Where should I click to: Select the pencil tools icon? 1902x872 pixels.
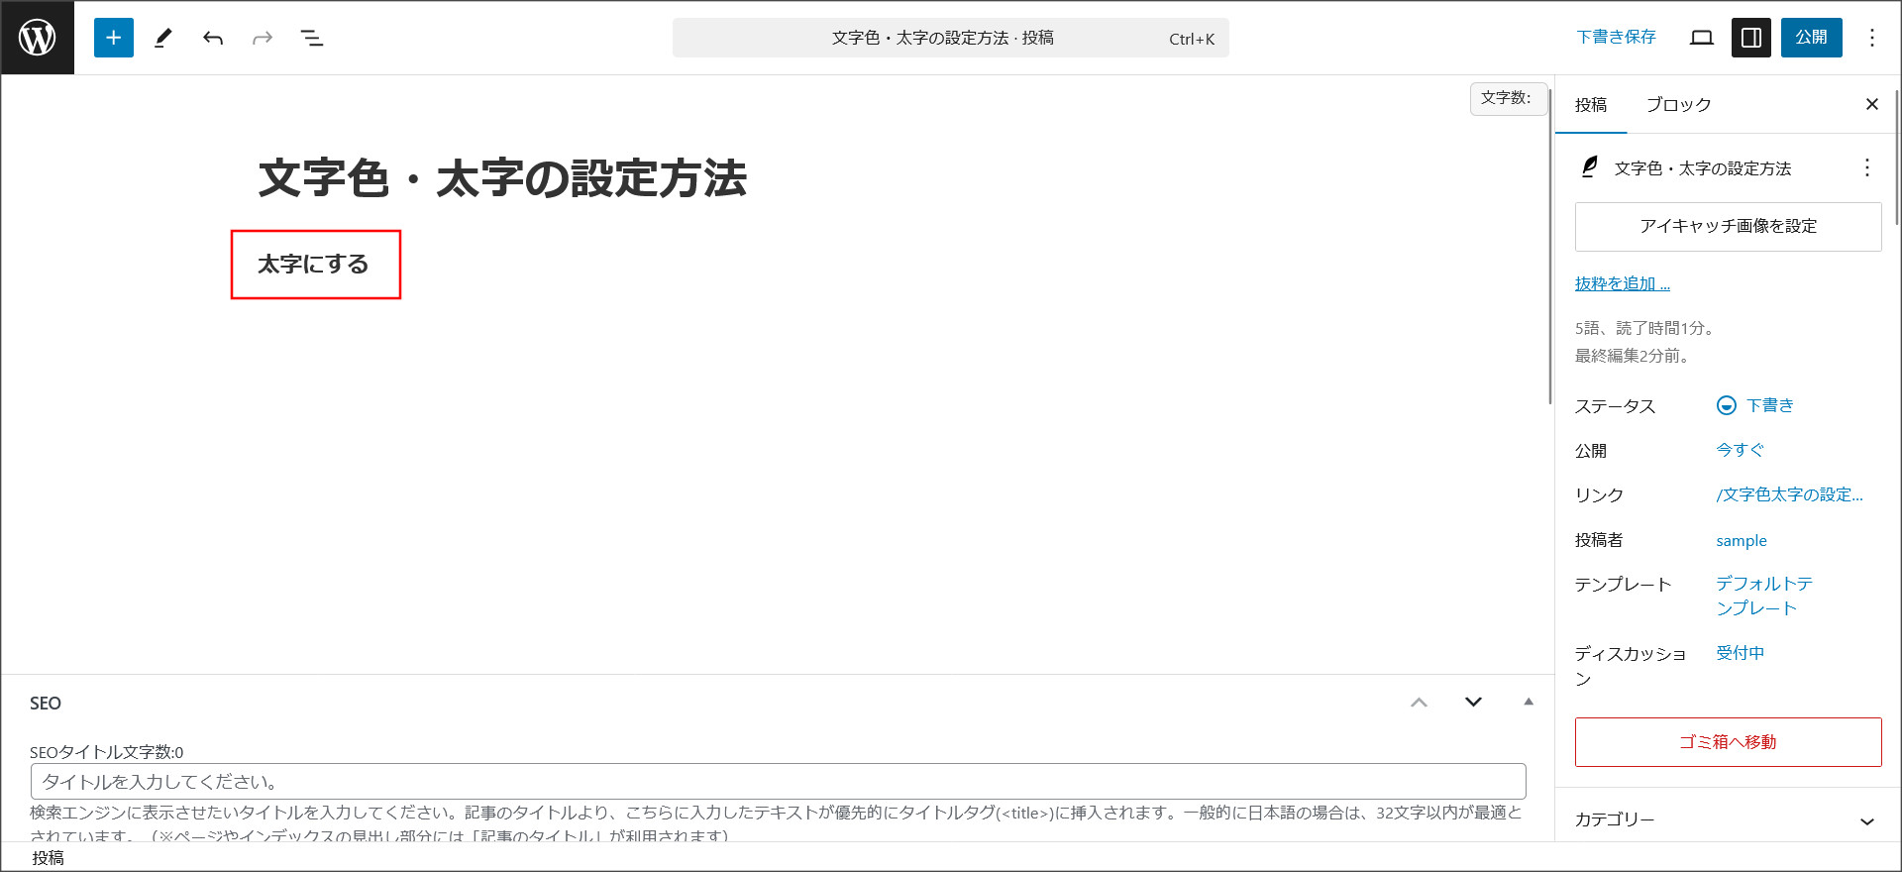pyautogui.click(x=163, y=38)
